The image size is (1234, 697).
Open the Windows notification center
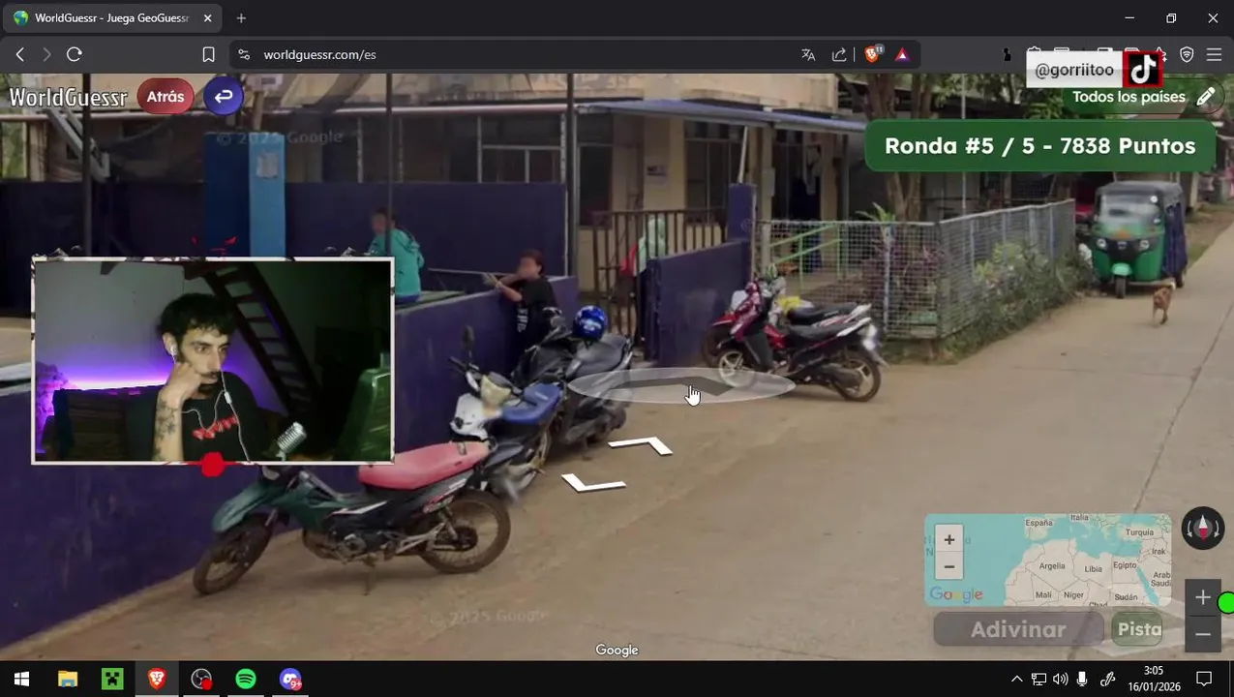pyautogui.click(x=1204, y=679)
